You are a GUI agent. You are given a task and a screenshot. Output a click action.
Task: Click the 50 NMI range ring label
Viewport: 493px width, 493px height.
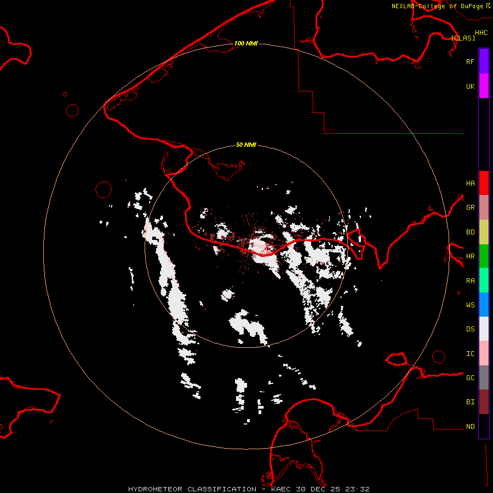point(246,145)
